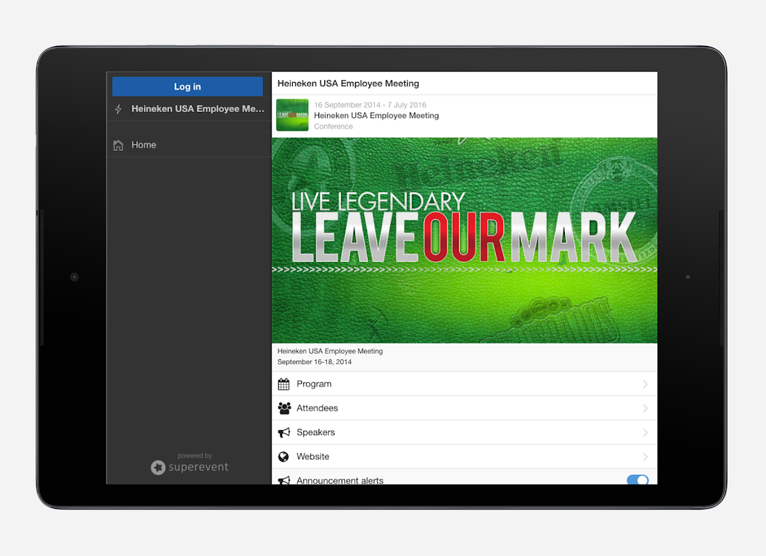This screenshot has height=556, width=766.
Task: Click the "Announcement alerts" label
Action: 340,480
